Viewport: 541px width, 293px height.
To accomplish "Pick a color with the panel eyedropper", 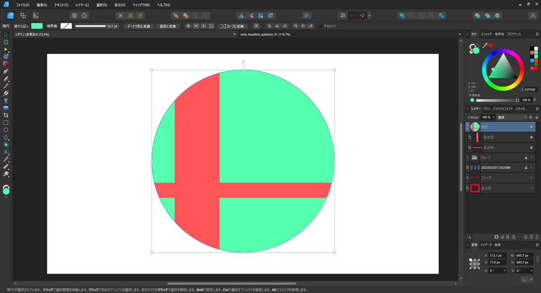I will click(x=485, y=46).
